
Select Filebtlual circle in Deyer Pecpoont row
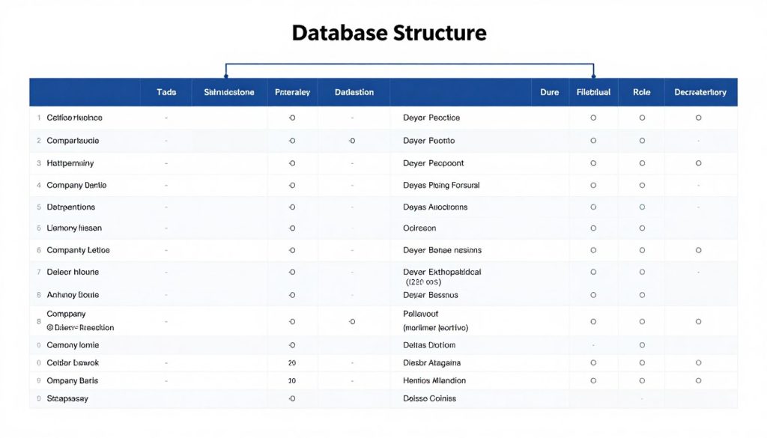(x=593, y=163)
